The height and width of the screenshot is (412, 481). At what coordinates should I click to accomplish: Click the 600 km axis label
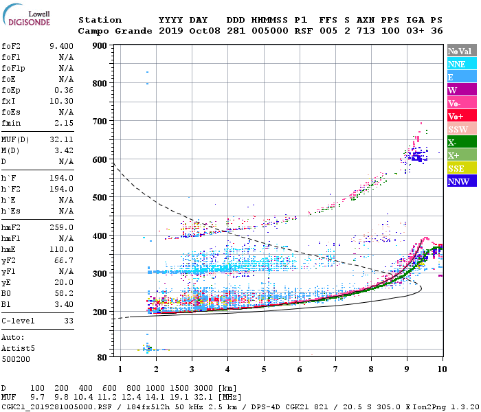(100, 160)
